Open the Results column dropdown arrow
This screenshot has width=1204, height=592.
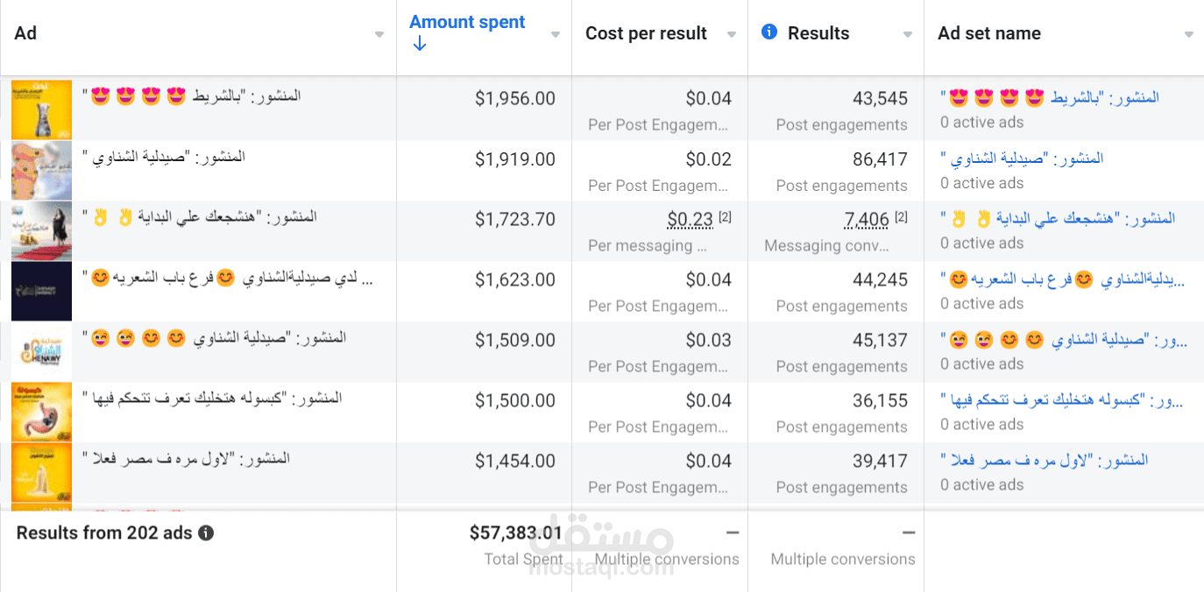(x=907, y=34)
